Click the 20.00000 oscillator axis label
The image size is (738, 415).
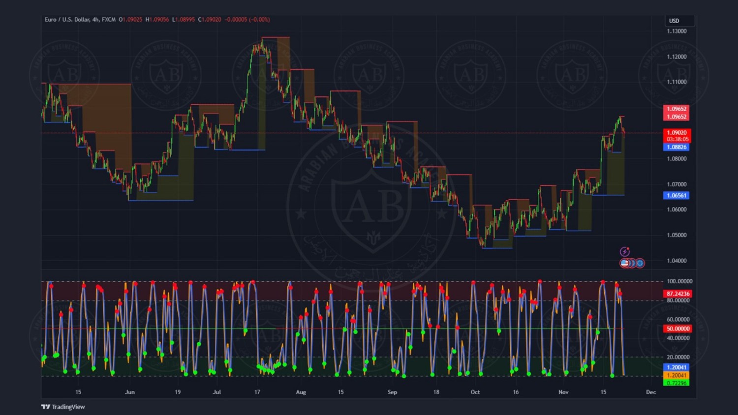pyautogui.click(x=678, y=357)
